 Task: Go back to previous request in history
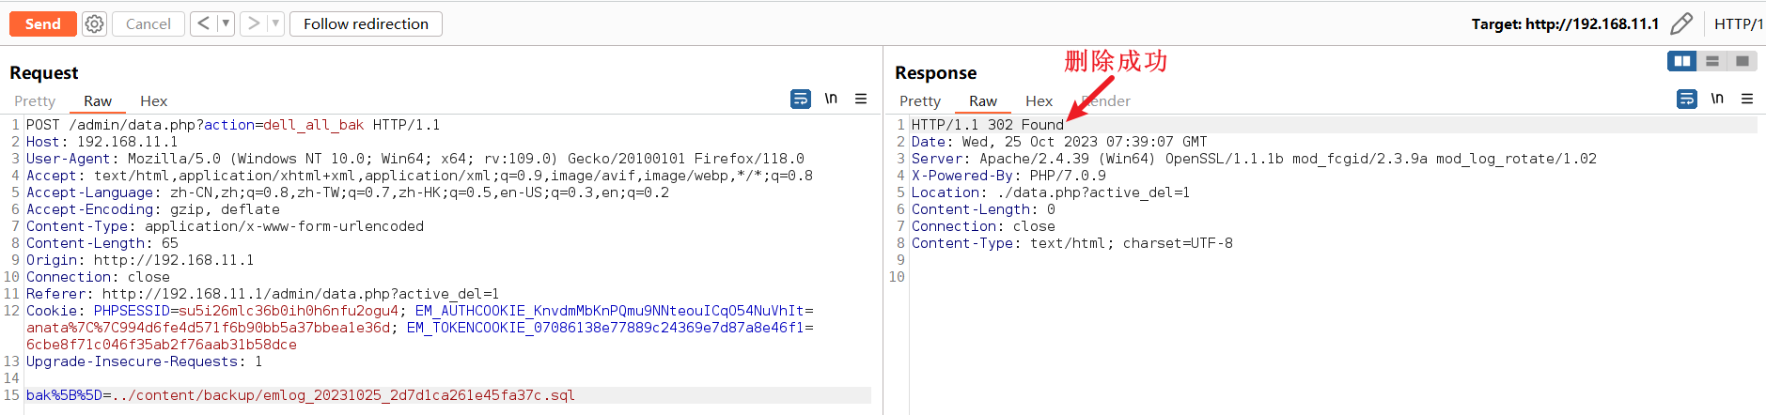203,23
